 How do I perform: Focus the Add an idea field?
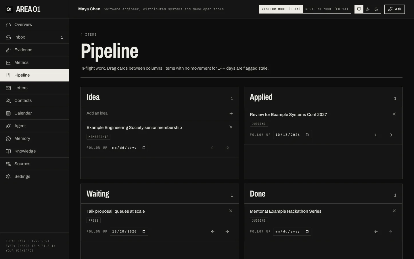[x=154, y=113]
